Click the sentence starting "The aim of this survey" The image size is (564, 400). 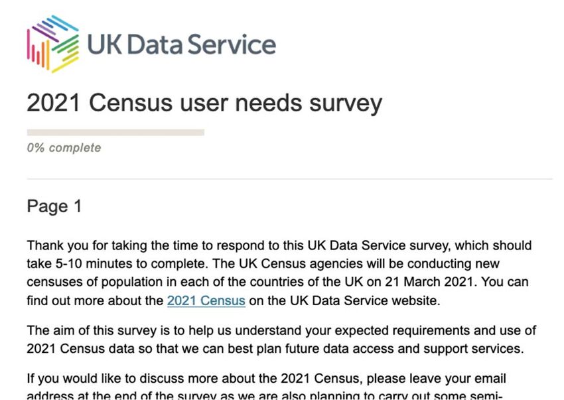coord(281,340)
